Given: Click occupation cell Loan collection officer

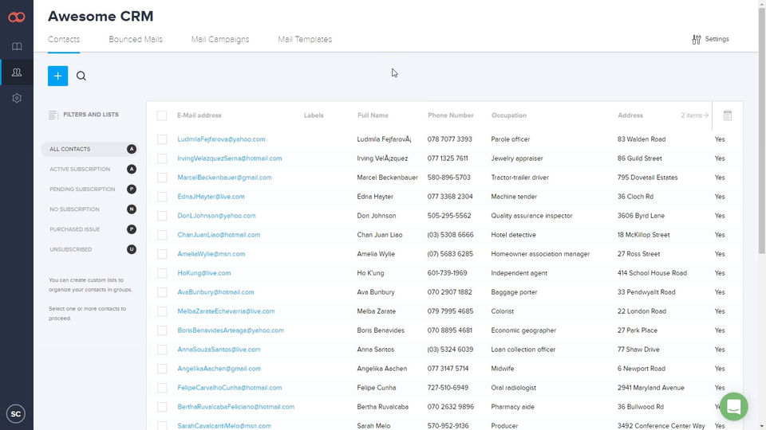Looking at the screenshot, I should tap(523, 350).
